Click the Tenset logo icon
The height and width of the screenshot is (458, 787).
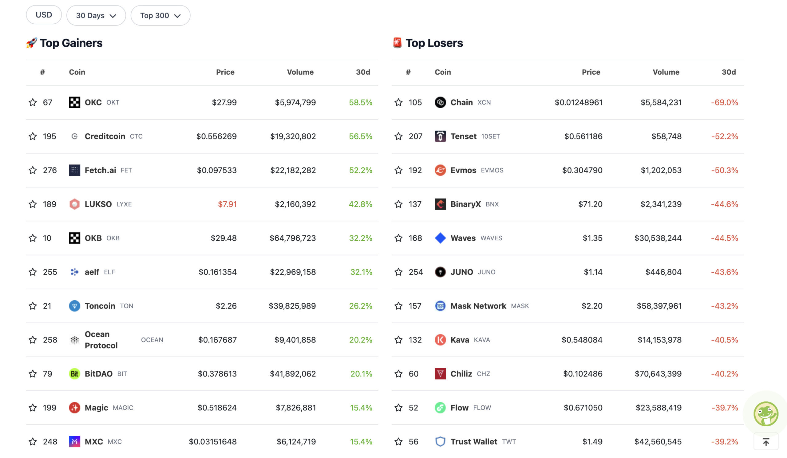(440, 136)
